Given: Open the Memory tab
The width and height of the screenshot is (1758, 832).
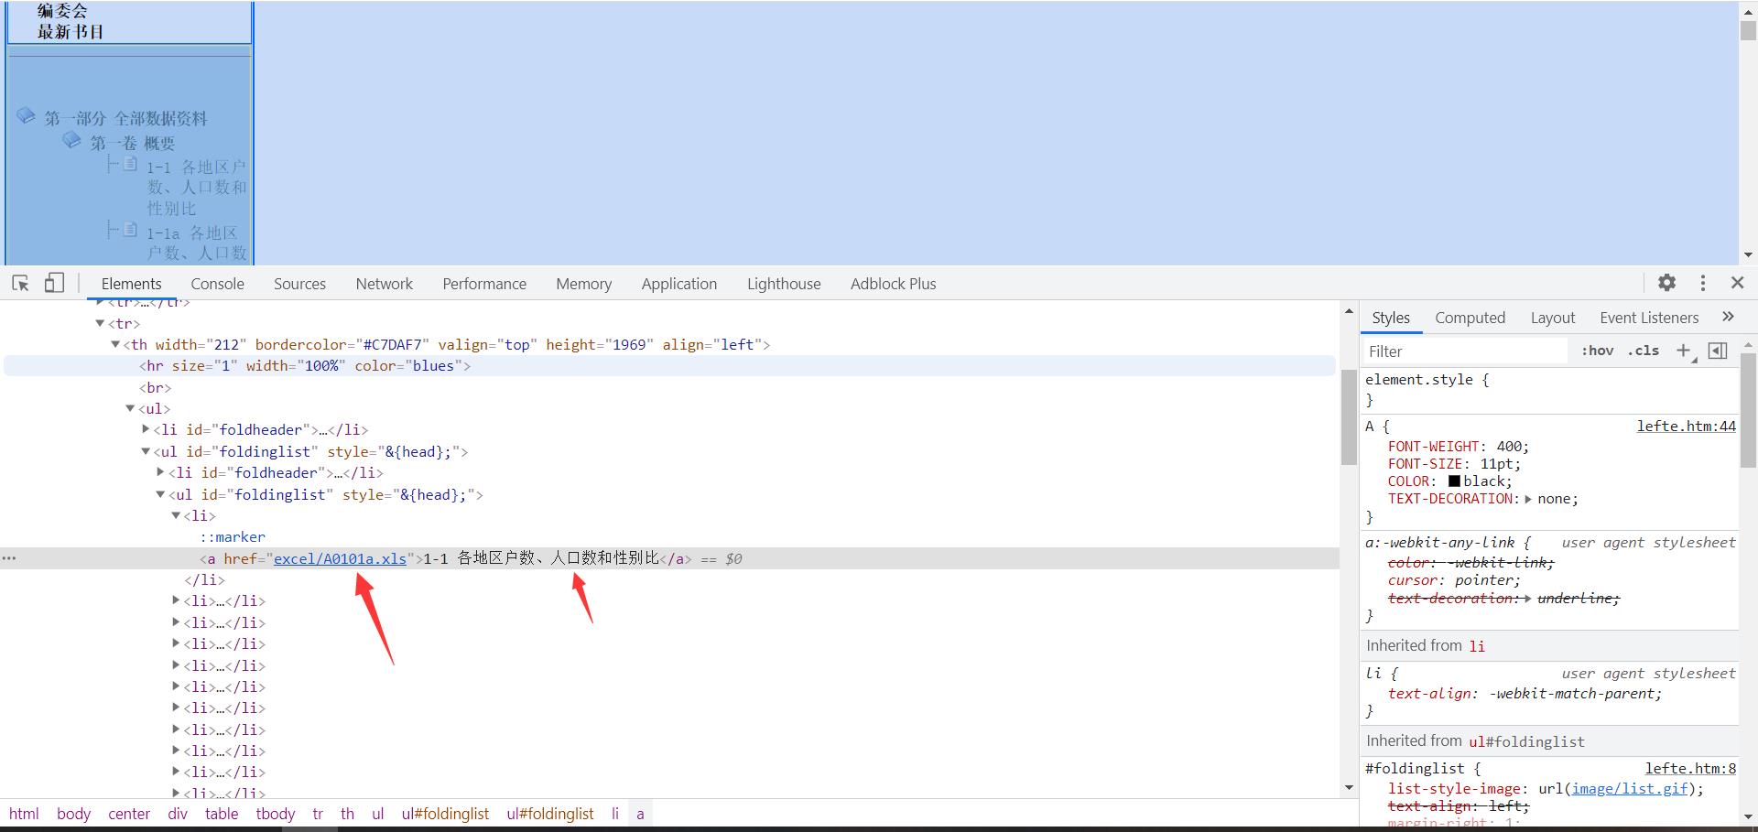Looking at the screenshot, I should point(583,284).
